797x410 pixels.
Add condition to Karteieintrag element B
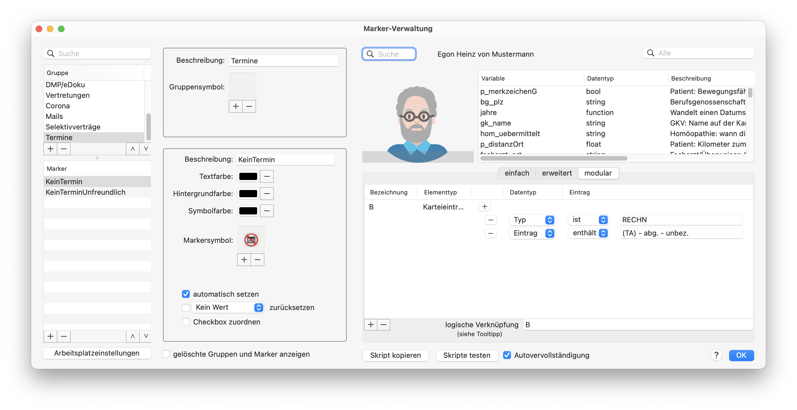(x=484, y=207)
